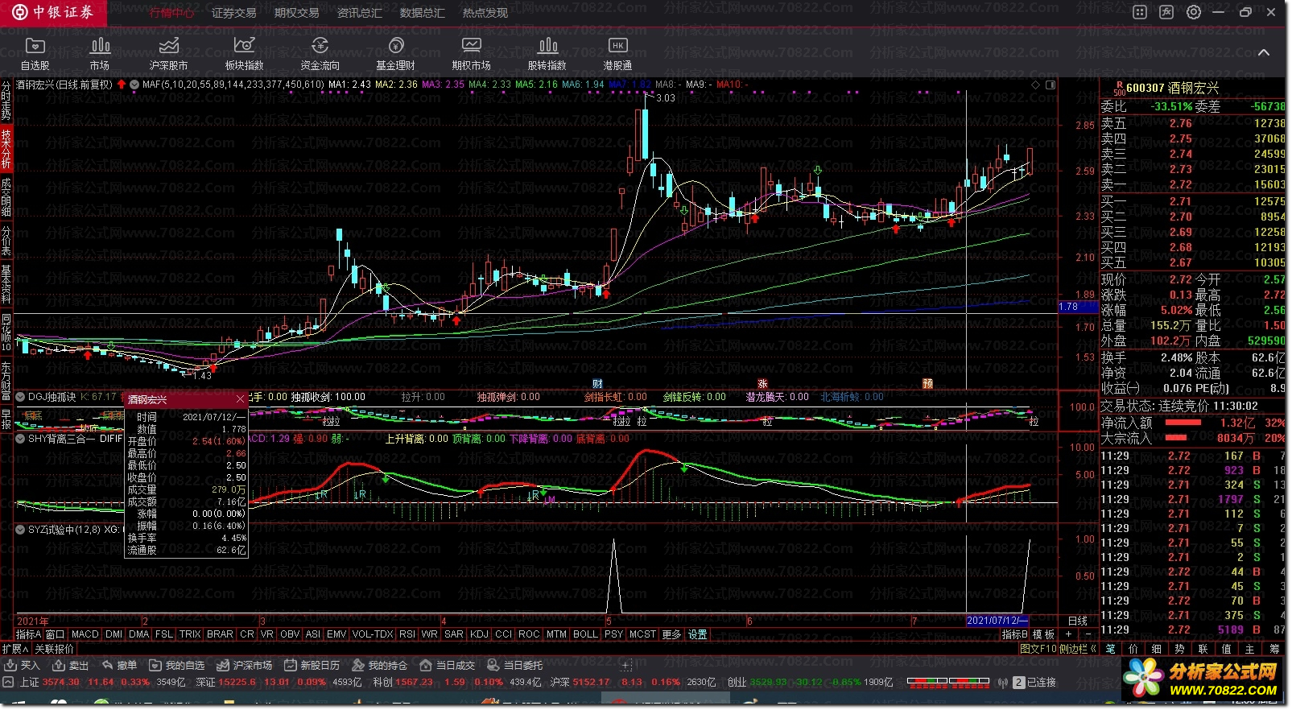Click the 撤单 cancel order icon

coord(119,666)
